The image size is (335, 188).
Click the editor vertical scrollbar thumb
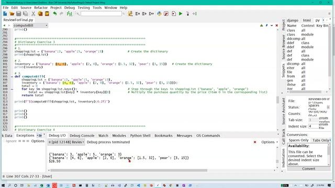click(277, 100)
